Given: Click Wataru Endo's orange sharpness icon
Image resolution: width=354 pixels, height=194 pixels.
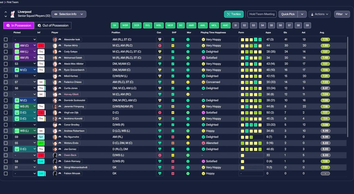Looking at the screenshot, I should [173, 143].
